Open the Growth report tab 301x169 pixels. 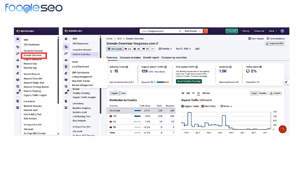[x=150, y=57]
